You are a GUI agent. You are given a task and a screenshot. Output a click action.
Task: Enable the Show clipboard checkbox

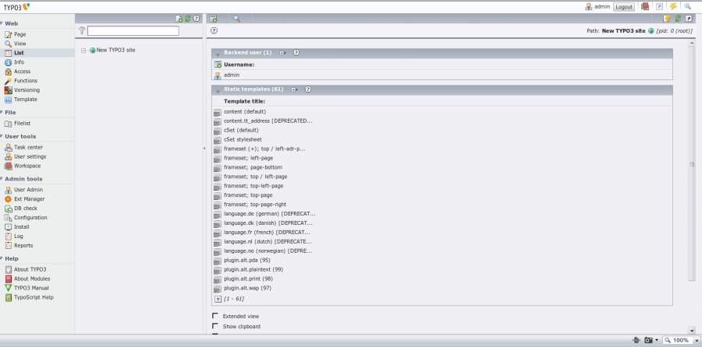[x=215, y=326]
